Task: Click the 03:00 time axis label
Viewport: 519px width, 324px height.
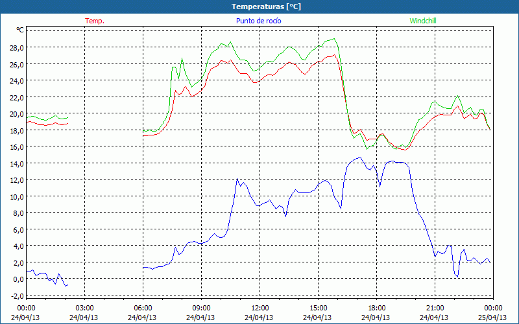Action: click(85, 308)
